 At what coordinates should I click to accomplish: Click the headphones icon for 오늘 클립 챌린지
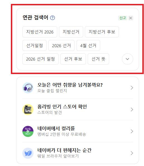point(28,88)
